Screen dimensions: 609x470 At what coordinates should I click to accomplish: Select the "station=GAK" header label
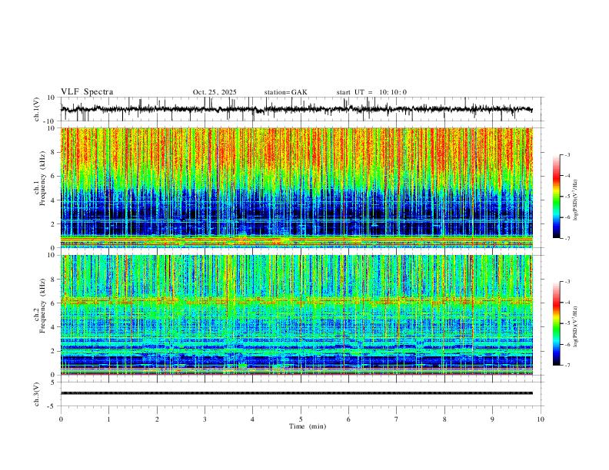[x=285, y=92]
